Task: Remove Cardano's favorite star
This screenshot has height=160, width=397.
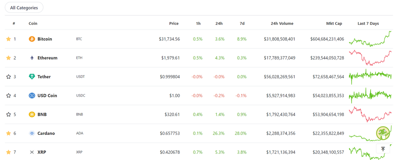Action: (9, 133)
